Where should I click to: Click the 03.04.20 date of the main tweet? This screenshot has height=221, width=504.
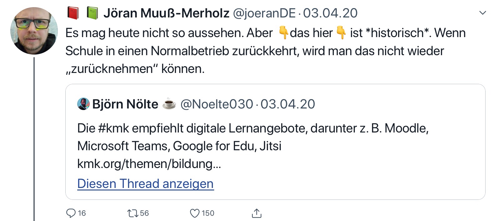330,13
